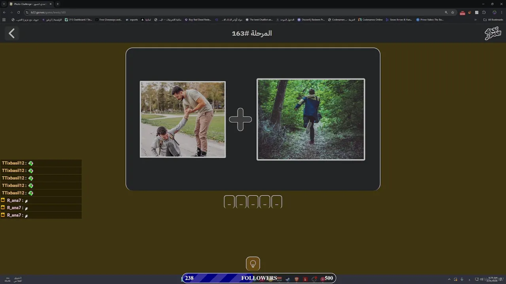506x284 pixels.
Task: Open the photo of person running in forest
Action: pyautogui.click(x=311, y=119)
